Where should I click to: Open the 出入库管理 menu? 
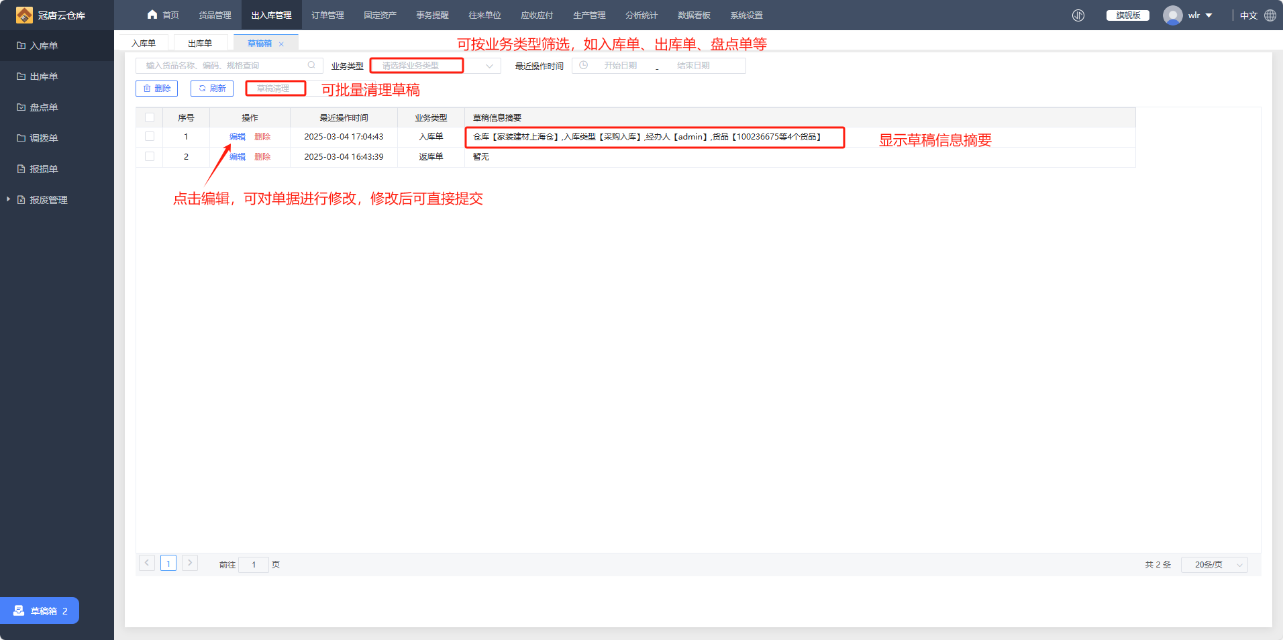click(271, 15)
